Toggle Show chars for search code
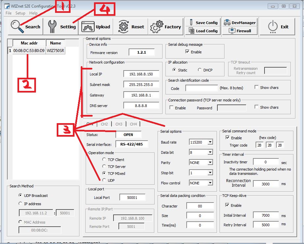Image resolution: width=304 pixels, height=244 pixels. pyautogui.click(x=257, y=87)
